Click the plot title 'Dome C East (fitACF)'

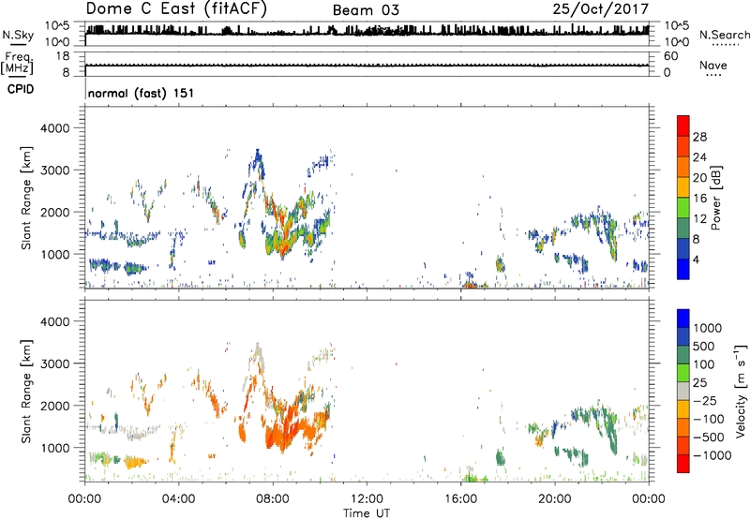(176, 8)
